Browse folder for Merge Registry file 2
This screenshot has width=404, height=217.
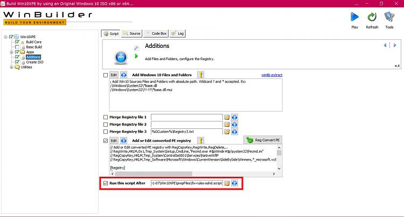(227, 125)
